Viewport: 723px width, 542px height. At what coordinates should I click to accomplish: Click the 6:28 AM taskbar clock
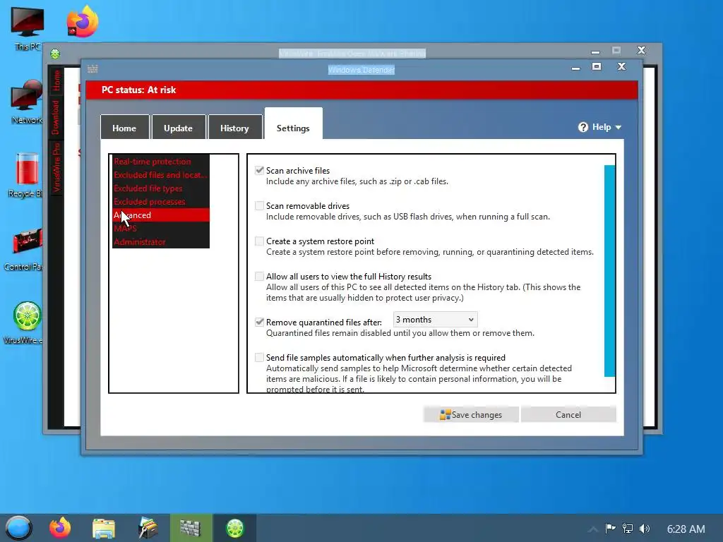click(x=686, y=529)
